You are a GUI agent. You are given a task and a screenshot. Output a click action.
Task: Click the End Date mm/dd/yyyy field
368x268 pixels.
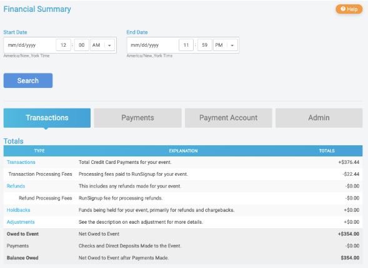tap(152, 45)
